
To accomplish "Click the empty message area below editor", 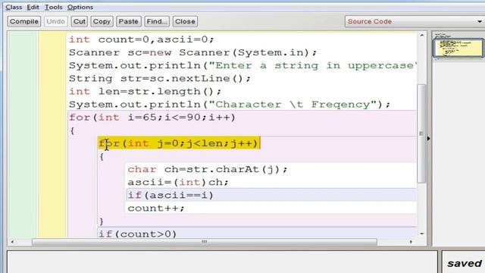I will coord(222,262).
